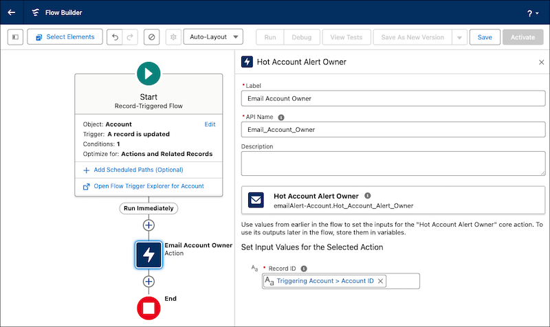Screen dimensions: 550x327
Task: Click 'Conditions: 1' text in Start
Action: tap(101, 144)
